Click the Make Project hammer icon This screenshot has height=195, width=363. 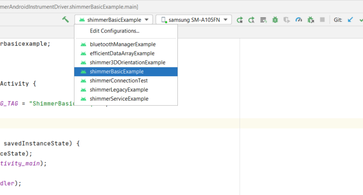click(x=65, y=19)
